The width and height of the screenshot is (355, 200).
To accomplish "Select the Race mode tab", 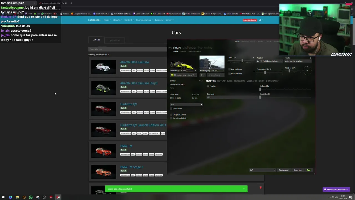I will (x=230, y=81).
